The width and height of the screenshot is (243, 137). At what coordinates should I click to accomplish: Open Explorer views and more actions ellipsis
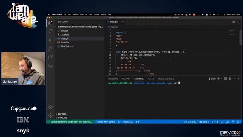click(100, 22)
